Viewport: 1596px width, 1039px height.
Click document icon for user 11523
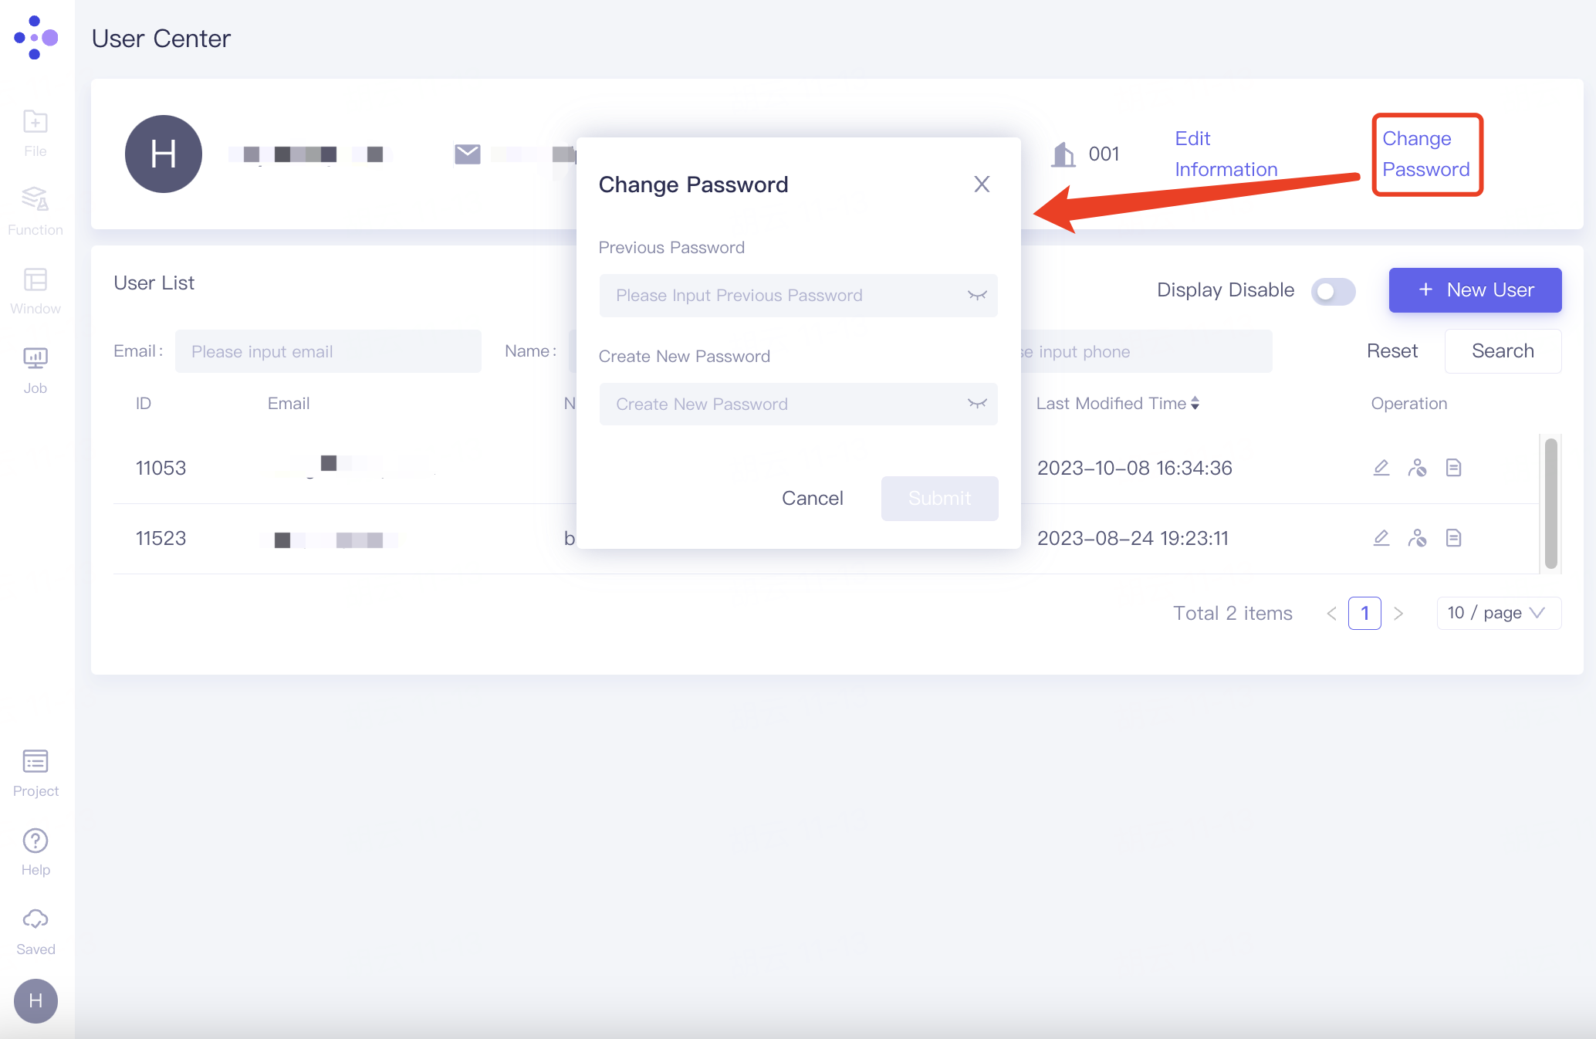tap(1453, 538)
